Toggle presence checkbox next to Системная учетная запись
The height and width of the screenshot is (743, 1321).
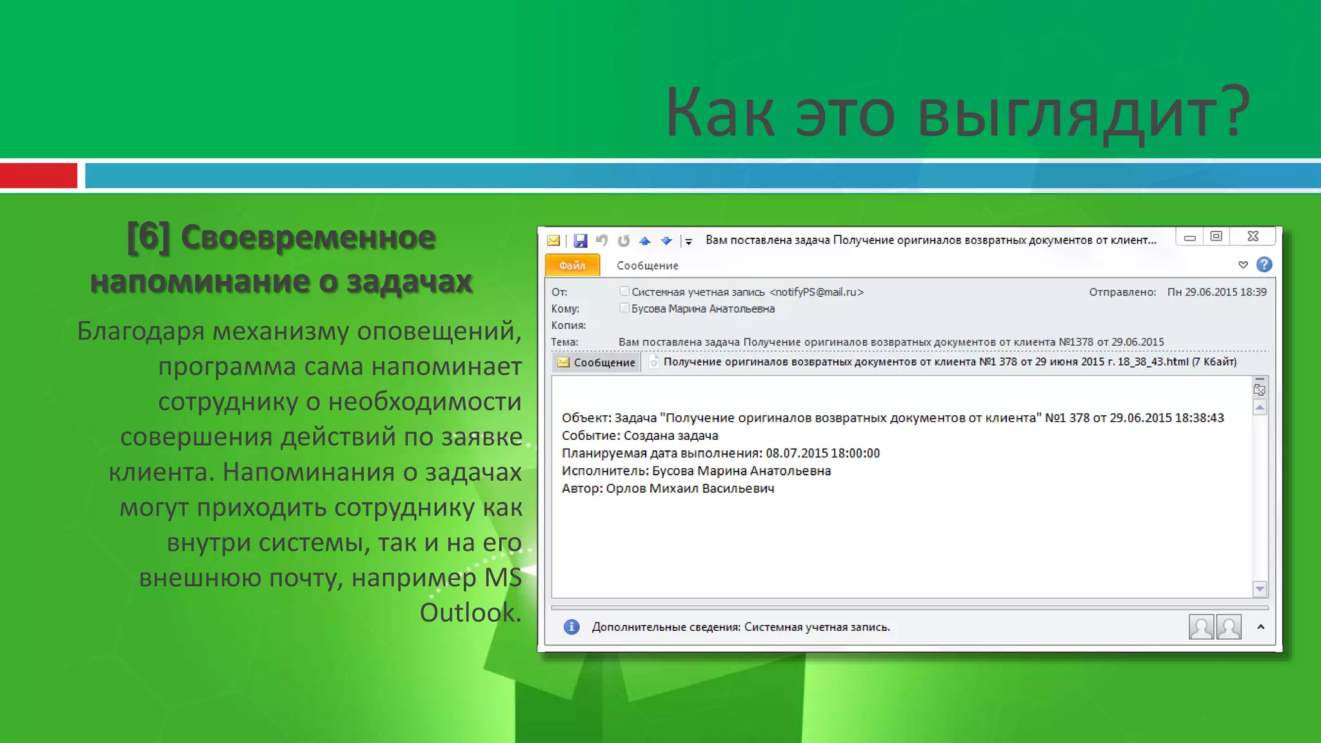[x=624, y=292]
